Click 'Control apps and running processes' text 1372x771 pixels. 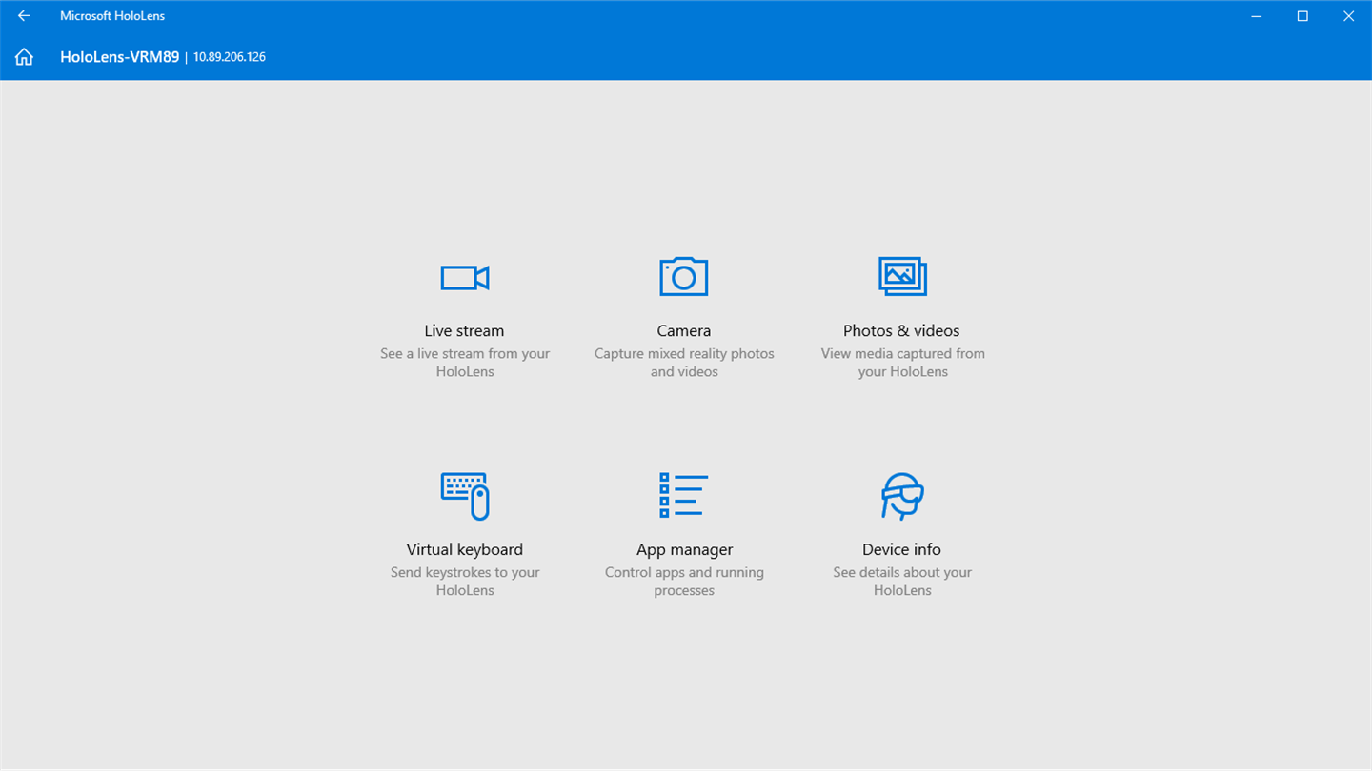coord(684,582)
